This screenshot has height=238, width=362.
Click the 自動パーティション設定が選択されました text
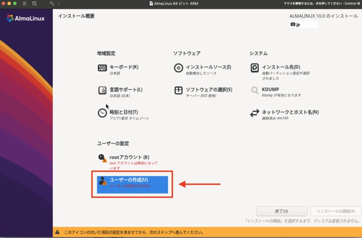pos(286,76)
